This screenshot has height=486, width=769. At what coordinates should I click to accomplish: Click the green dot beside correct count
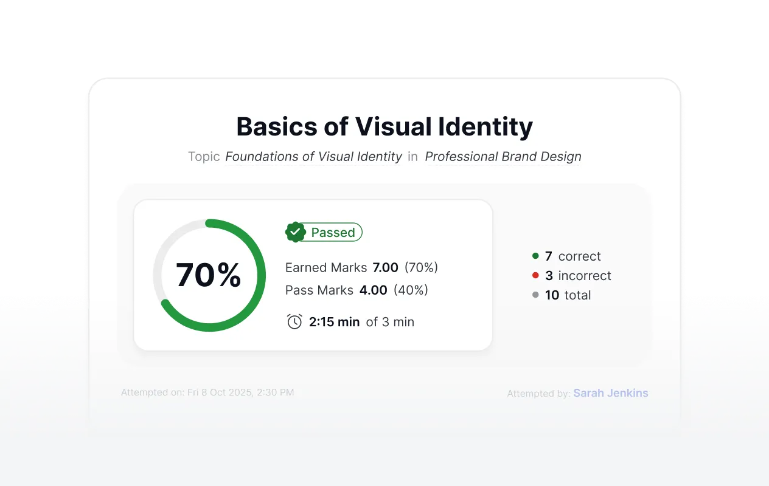(x=535, y=256)
